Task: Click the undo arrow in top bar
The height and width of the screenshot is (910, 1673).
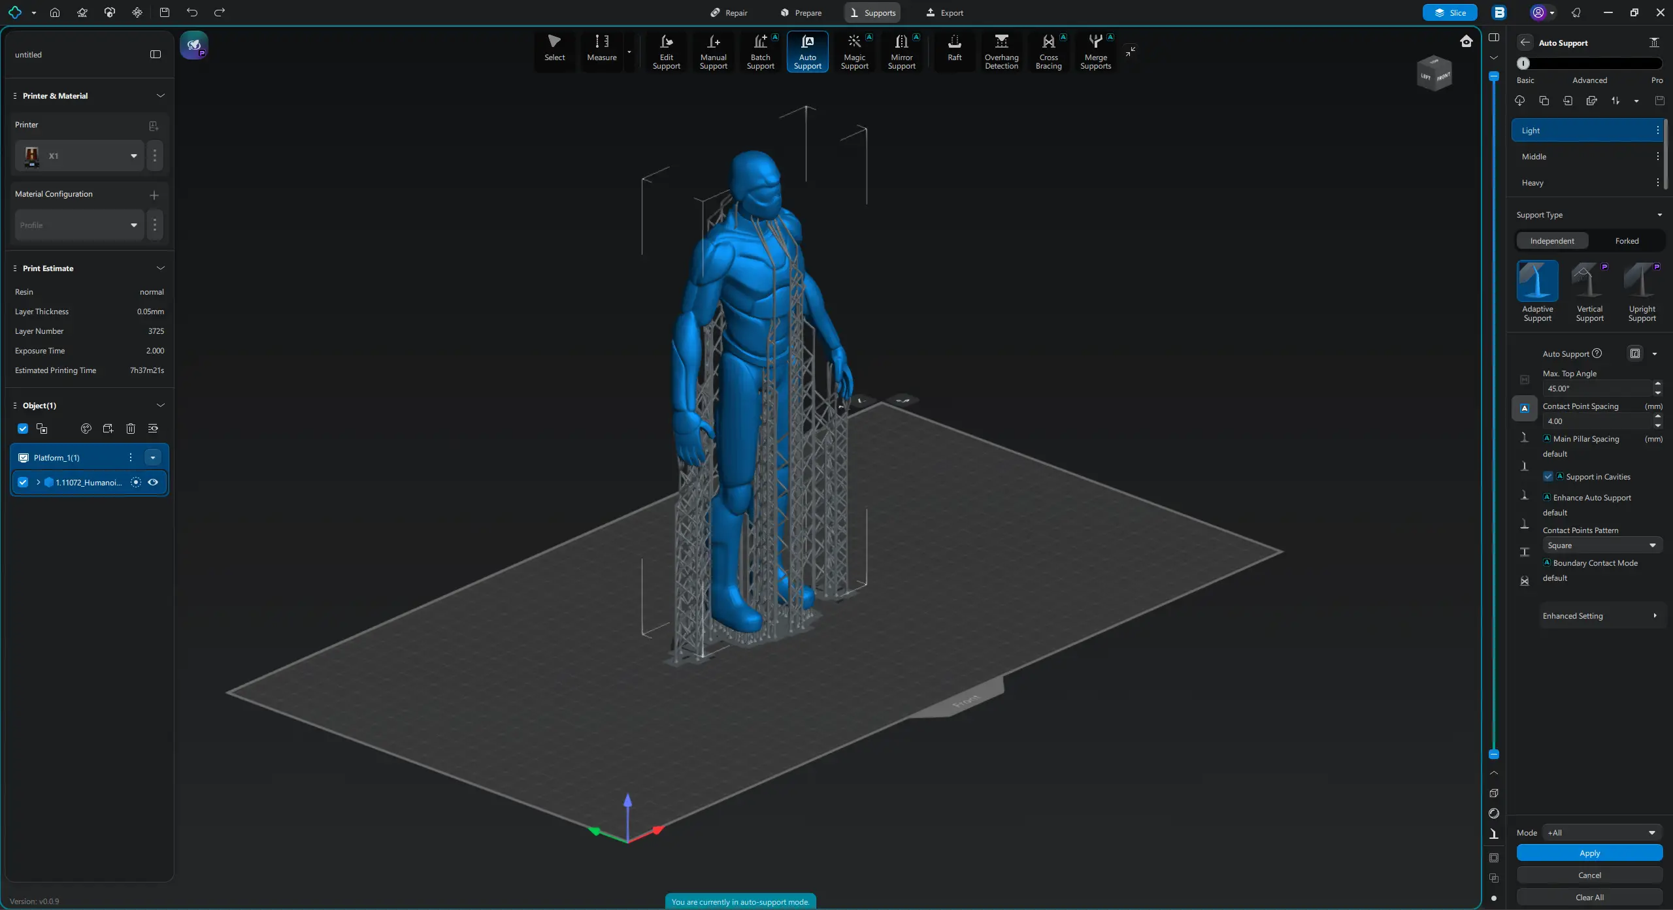Action: coord(191,12)
